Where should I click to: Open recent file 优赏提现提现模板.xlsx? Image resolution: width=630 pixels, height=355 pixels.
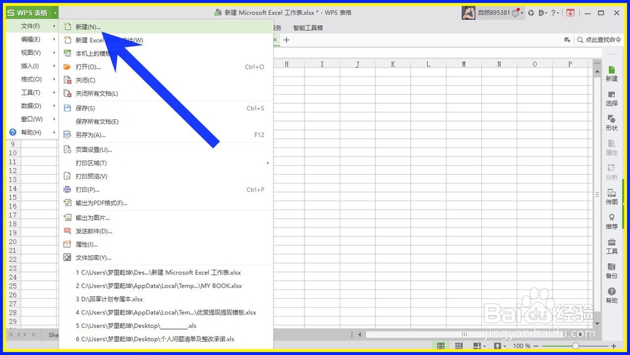(166, 312)
